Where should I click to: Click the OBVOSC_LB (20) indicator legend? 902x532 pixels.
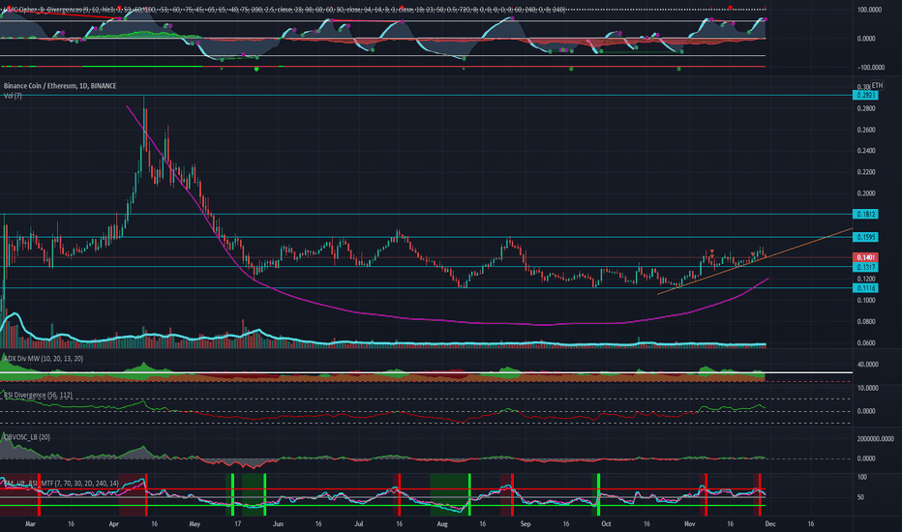coord(27,437)
